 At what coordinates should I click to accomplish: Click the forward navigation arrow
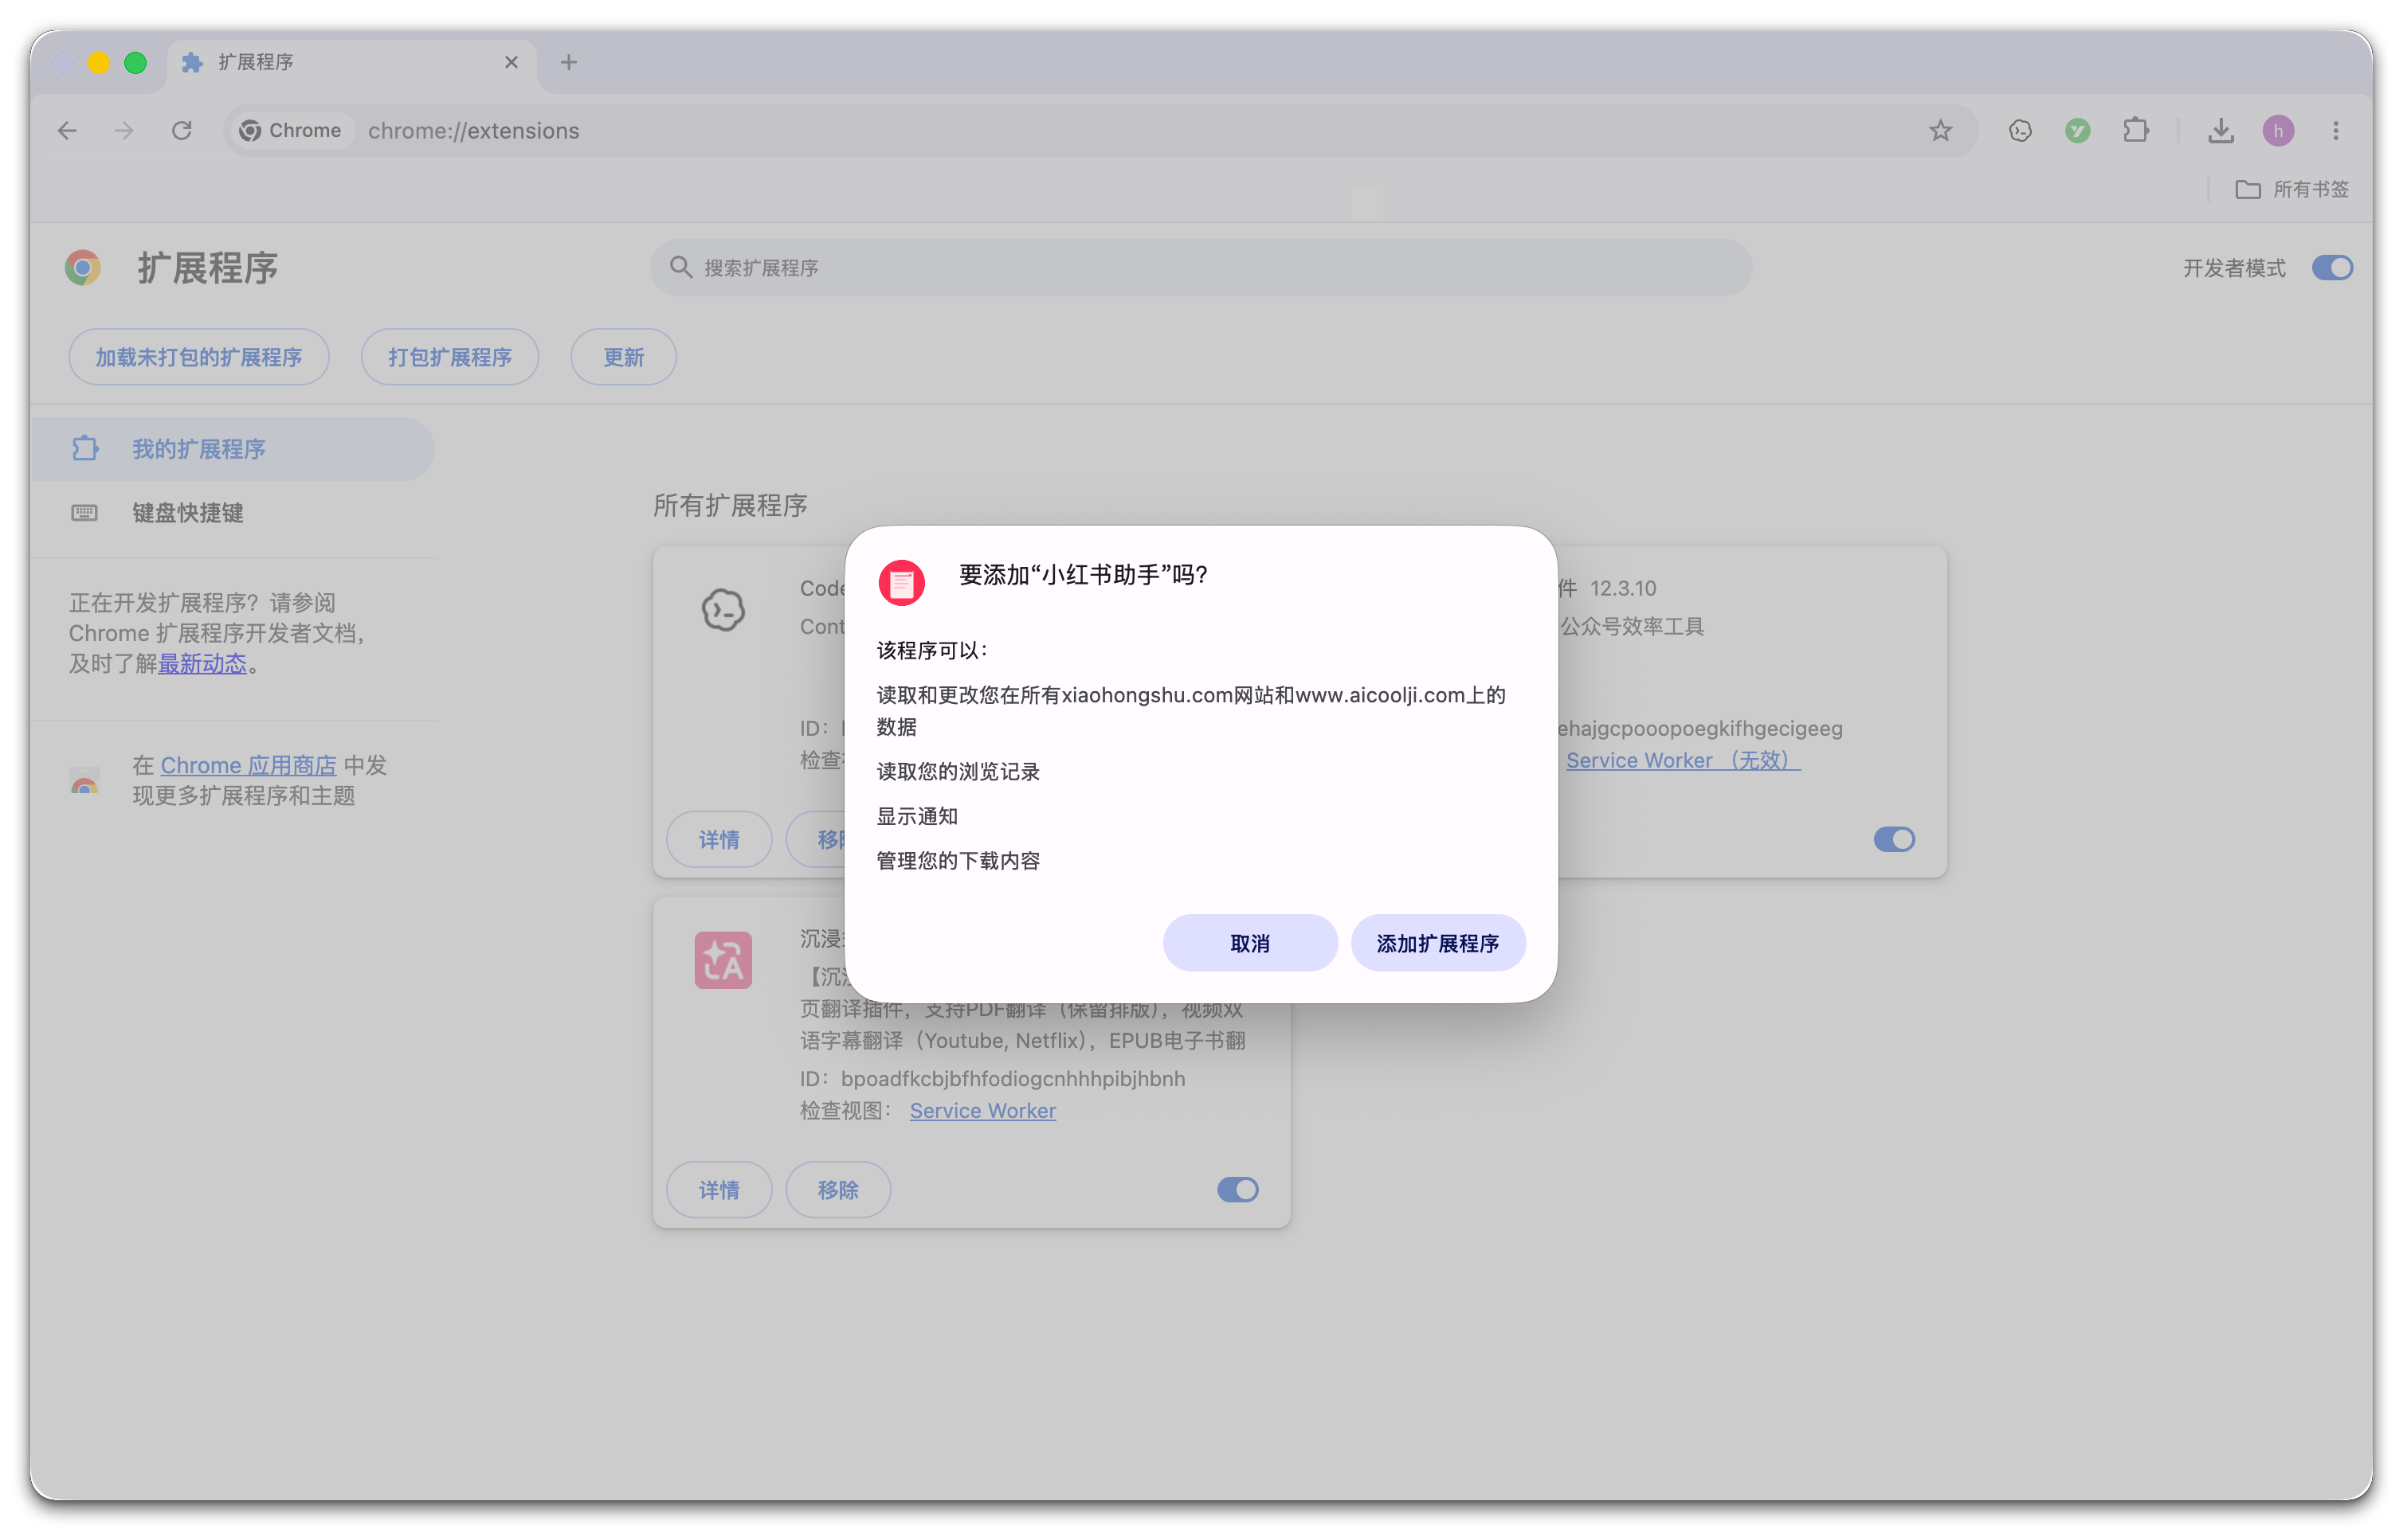point(124,131)
